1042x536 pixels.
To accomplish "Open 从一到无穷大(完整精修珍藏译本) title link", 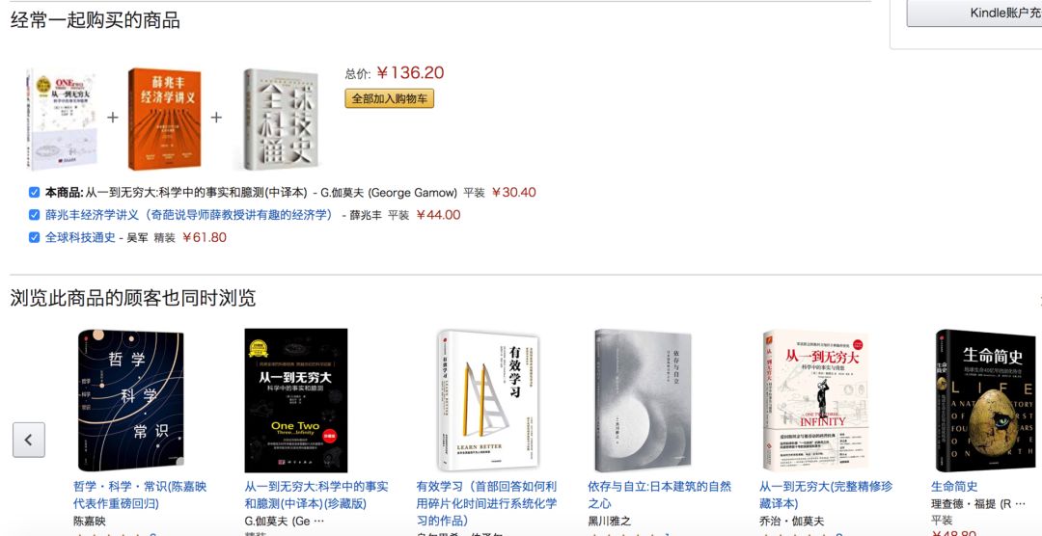I will [826, 495].
